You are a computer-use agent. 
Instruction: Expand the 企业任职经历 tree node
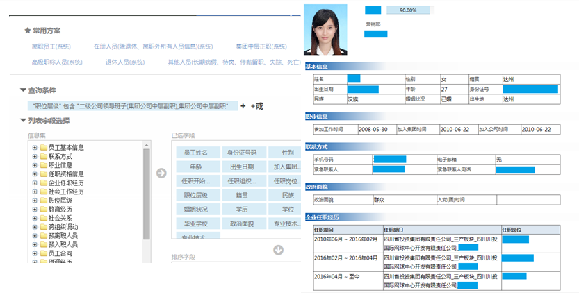[34, 183]
